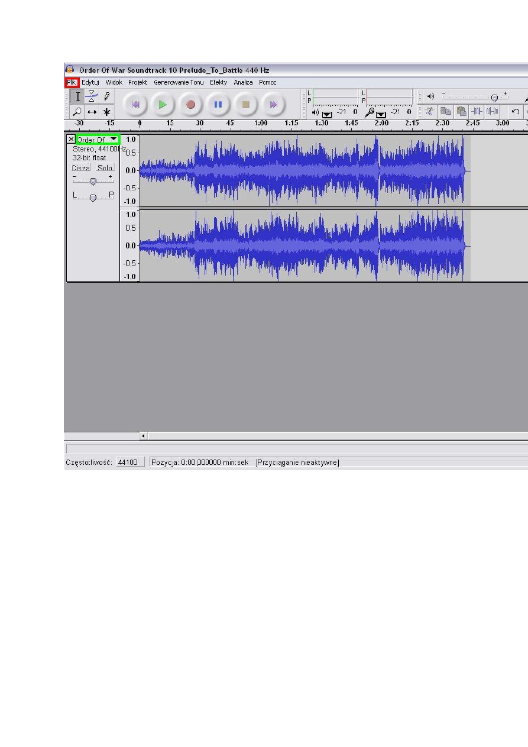Toggle the Solo button on track
Viewport: 528px width, 747px height.
pyautogui.click(x=105, y=168)
